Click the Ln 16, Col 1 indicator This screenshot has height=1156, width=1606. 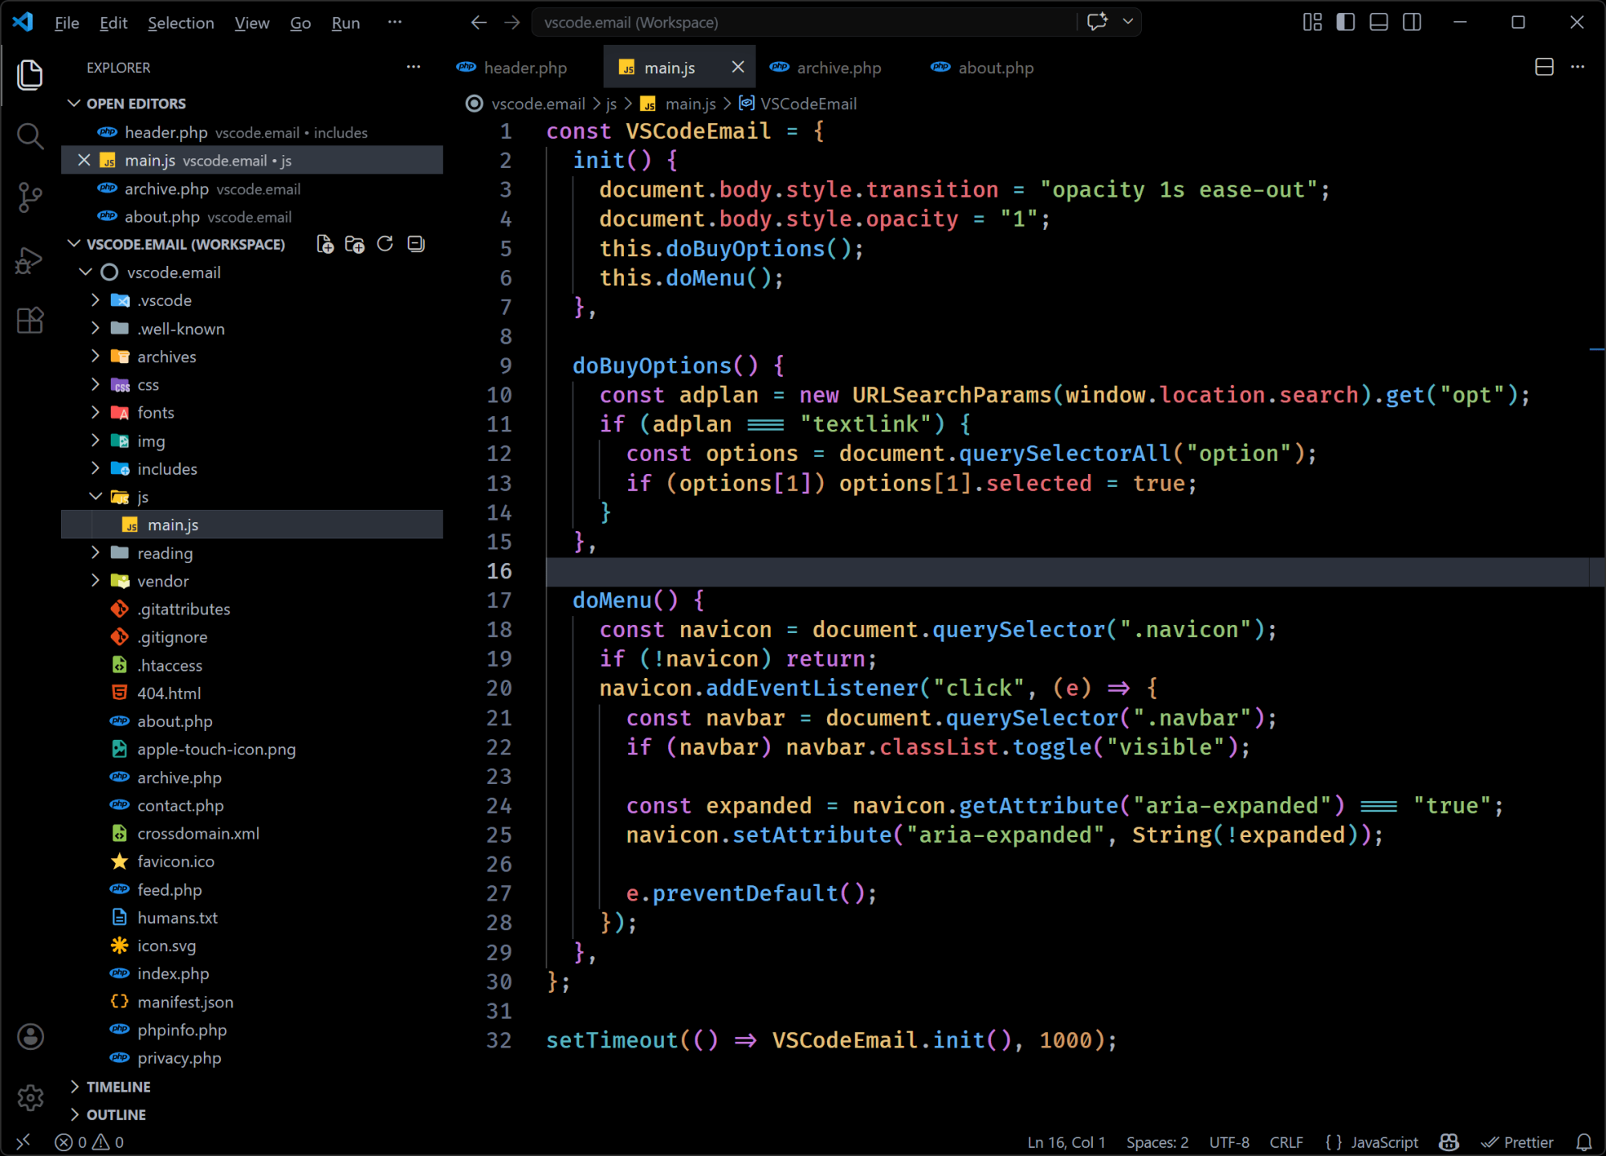[1065, 1142]
